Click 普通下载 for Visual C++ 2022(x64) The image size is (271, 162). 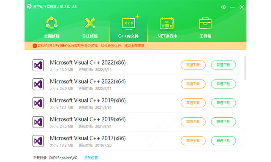pos(223,84)
